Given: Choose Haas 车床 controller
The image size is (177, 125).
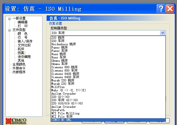Looking at the screenshot, I should pyautogui.click(x=108, y=57).
